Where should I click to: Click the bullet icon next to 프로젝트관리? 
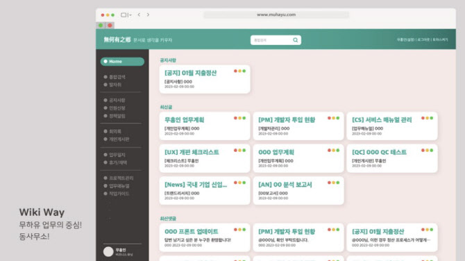point(105,178)
